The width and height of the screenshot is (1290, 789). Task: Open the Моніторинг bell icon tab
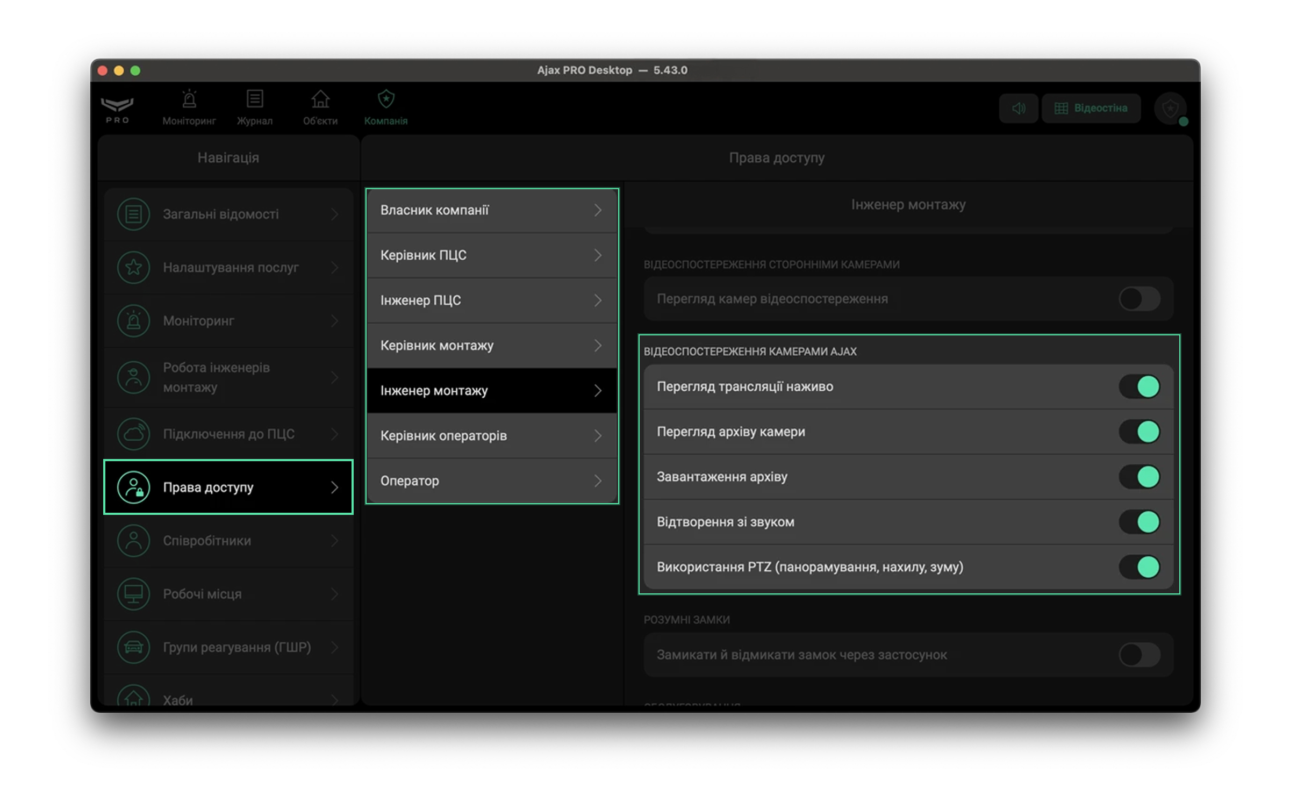click(x=189, y=100)
